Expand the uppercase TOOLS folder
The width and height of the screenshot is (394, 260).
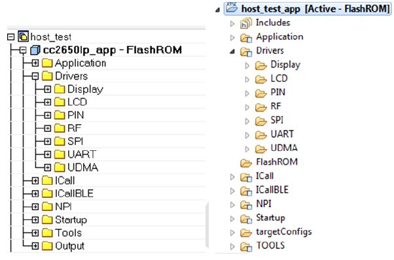pos(232,247)
